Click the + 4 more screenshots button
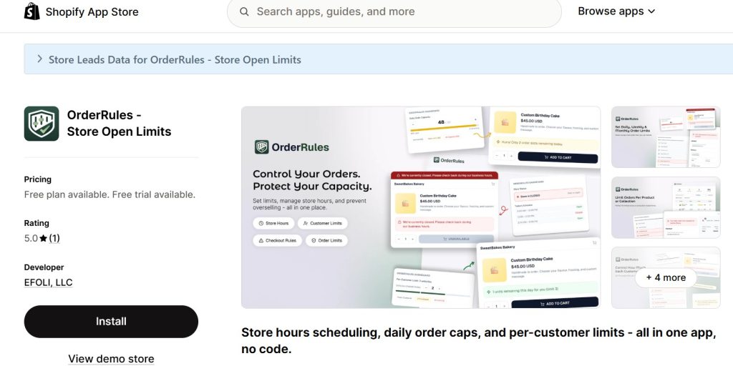This screenshot has width=733, height=371. pos(666,277)
